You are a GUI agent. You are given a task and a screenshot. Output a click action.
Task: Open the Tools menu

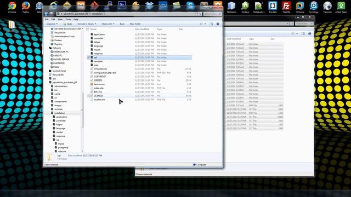pos(68,20)
